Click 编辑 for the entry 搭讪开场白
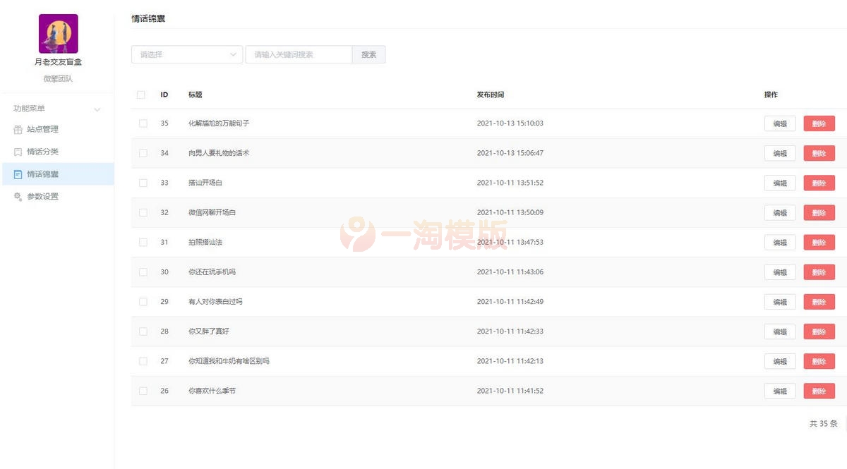847x469 pixels. click(779, 182)
